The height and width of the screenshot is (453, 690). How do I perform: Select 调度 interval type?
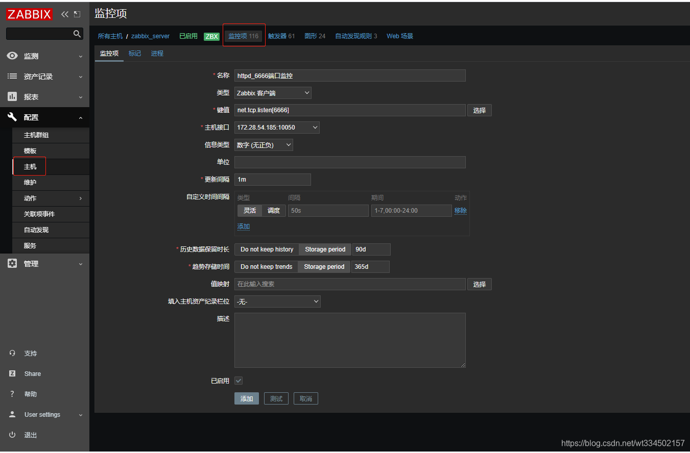tap(274, 211)
